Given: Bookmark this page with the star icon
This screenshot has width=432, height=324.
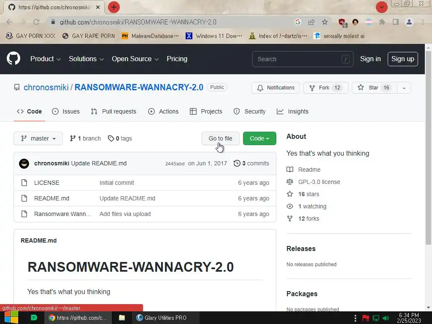Looking at the screenshot, I should 325,22.
